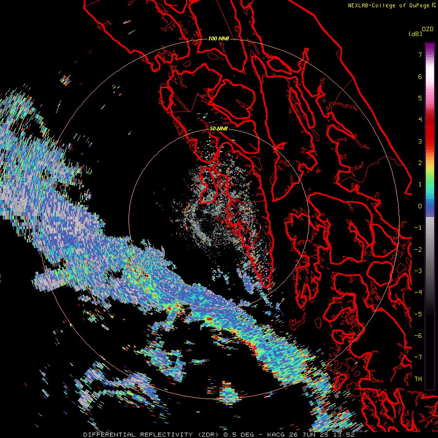The image size is (438, 438).
Task: Click the DZD label above color bar
Action: 428,29
